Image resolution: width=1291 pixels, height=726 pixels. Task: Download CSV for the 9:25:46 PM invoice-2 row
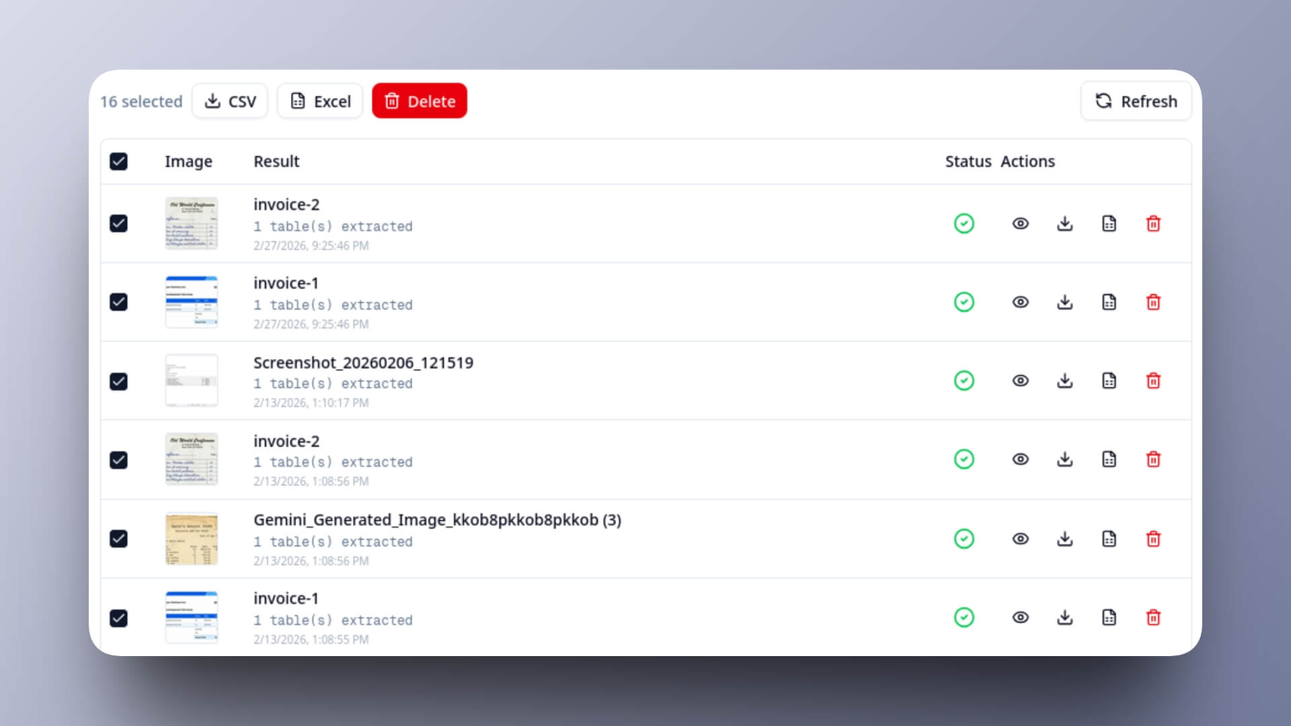1065,223
